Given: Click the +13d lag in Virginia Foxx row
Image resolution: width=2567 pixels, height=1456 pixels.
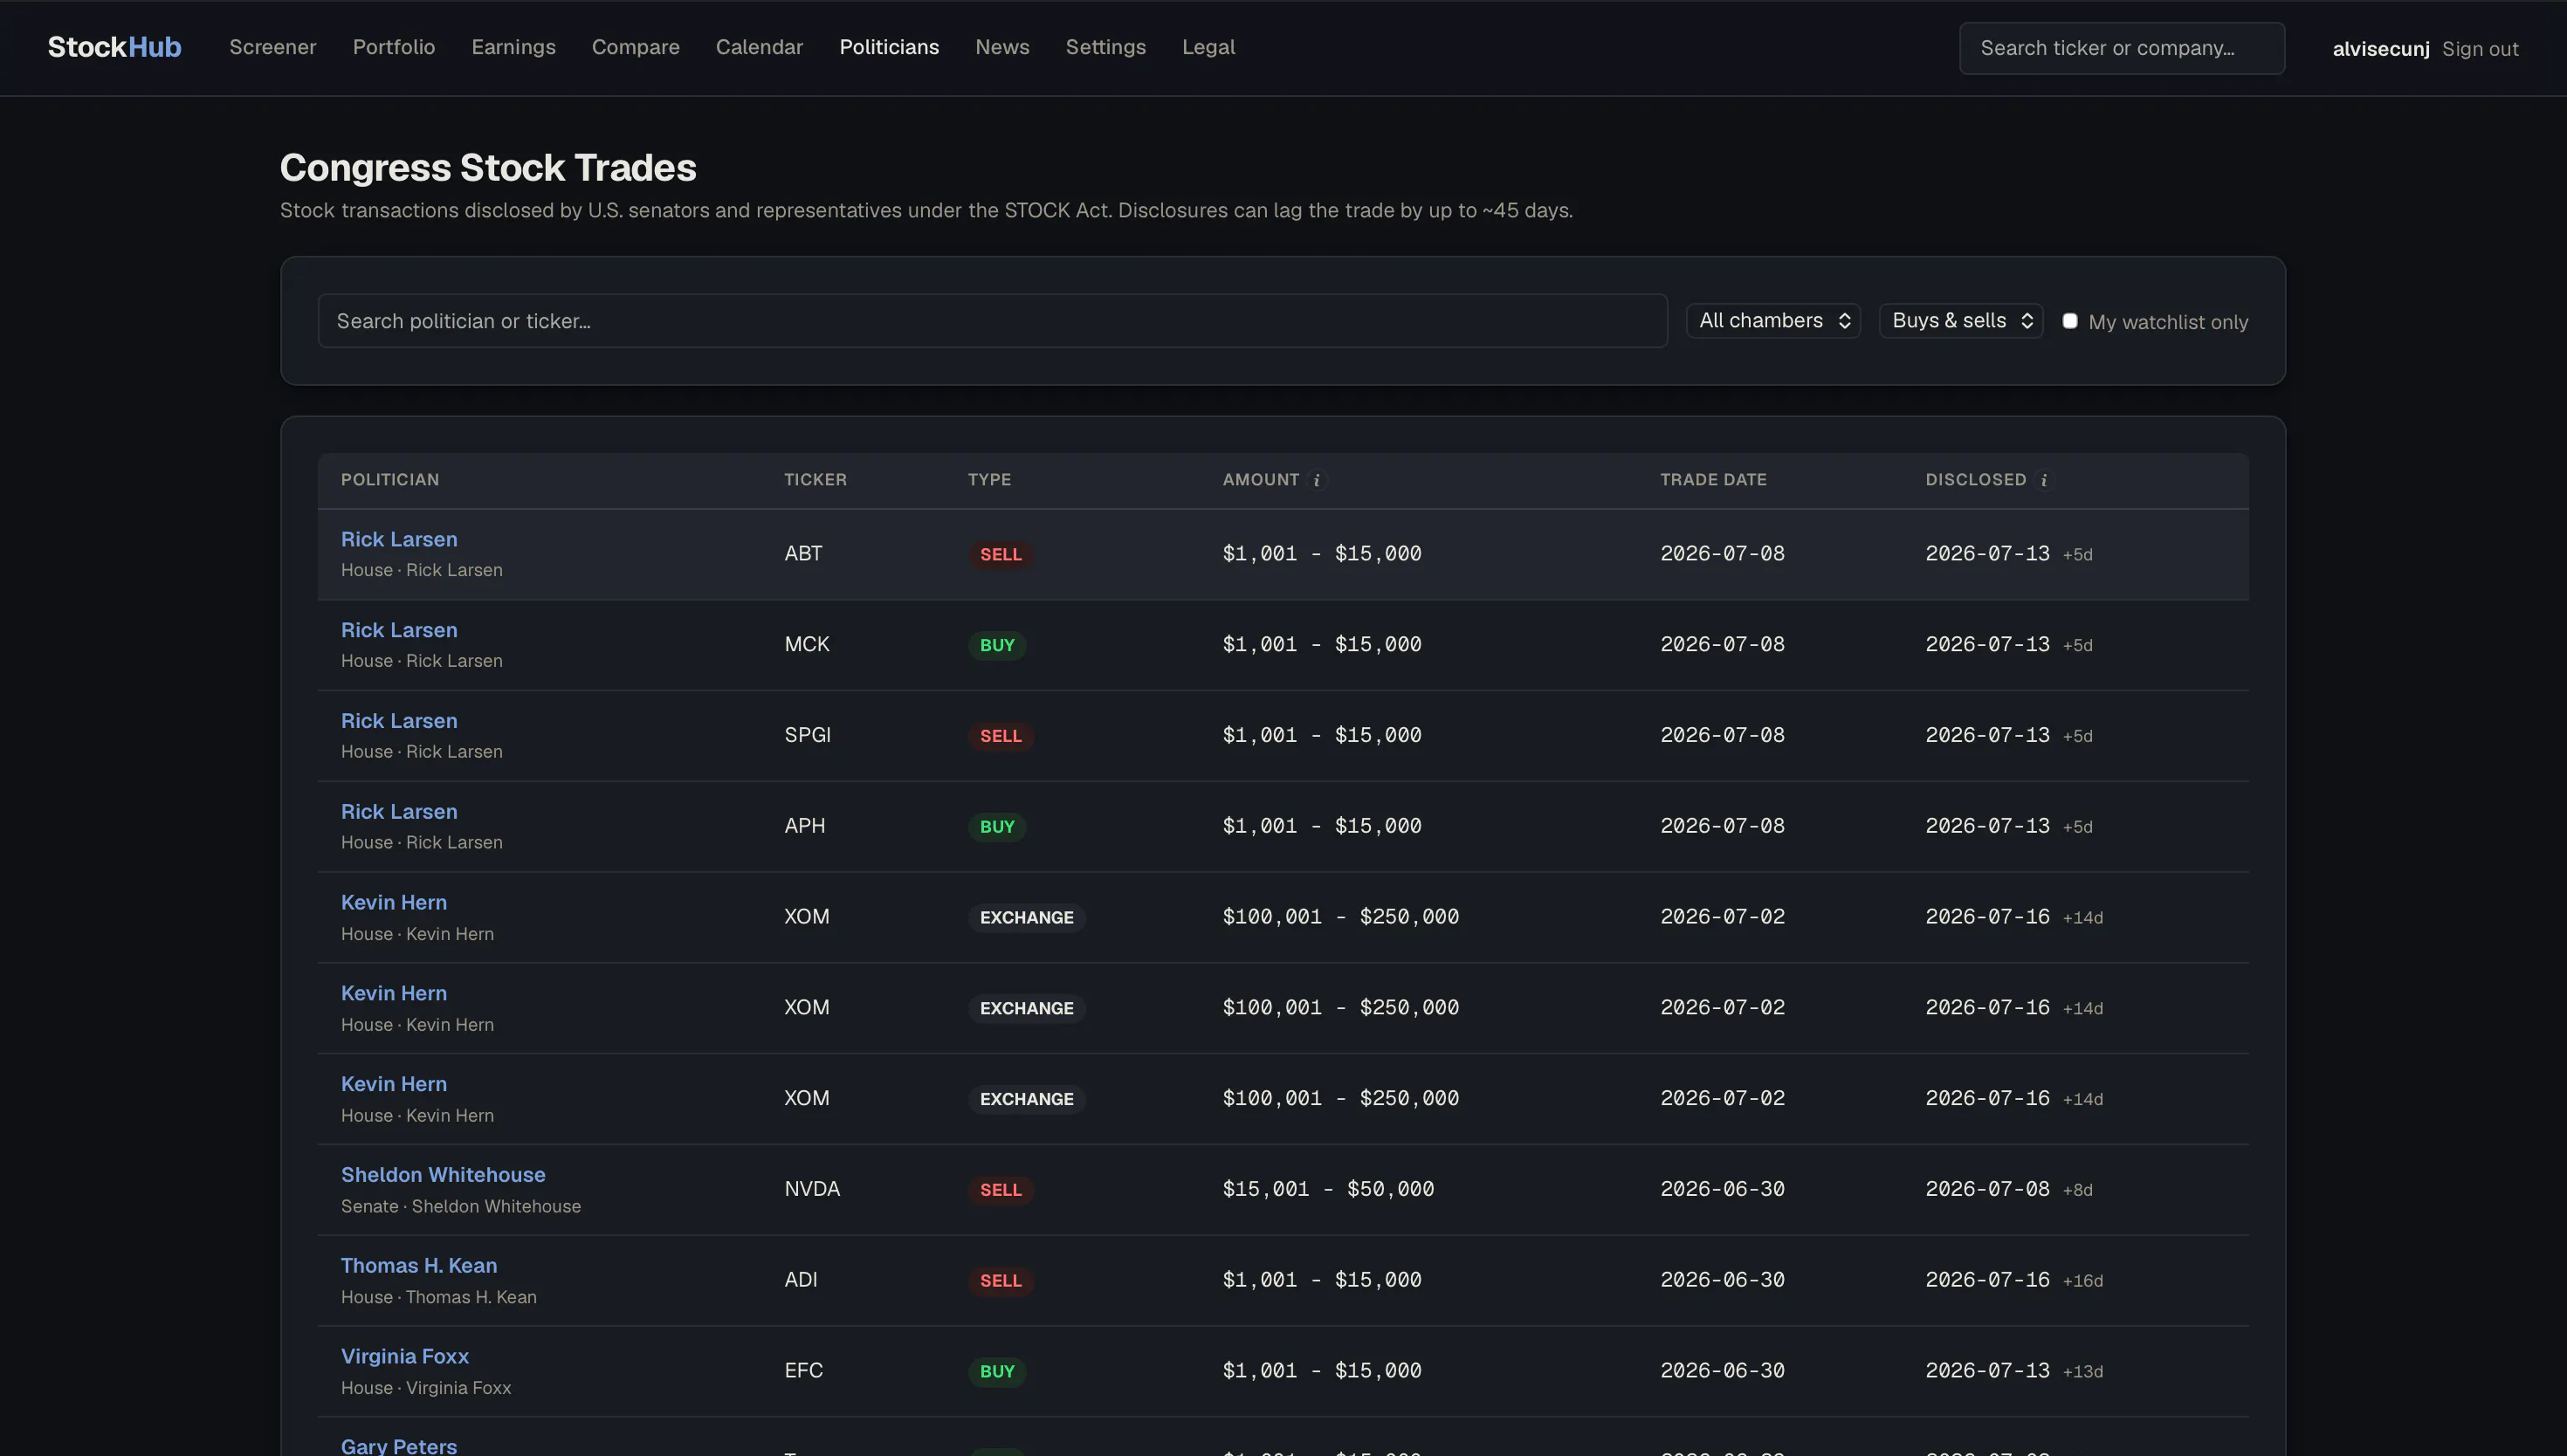Looking at the screenshot, I should click(x=2083, y=1372).
